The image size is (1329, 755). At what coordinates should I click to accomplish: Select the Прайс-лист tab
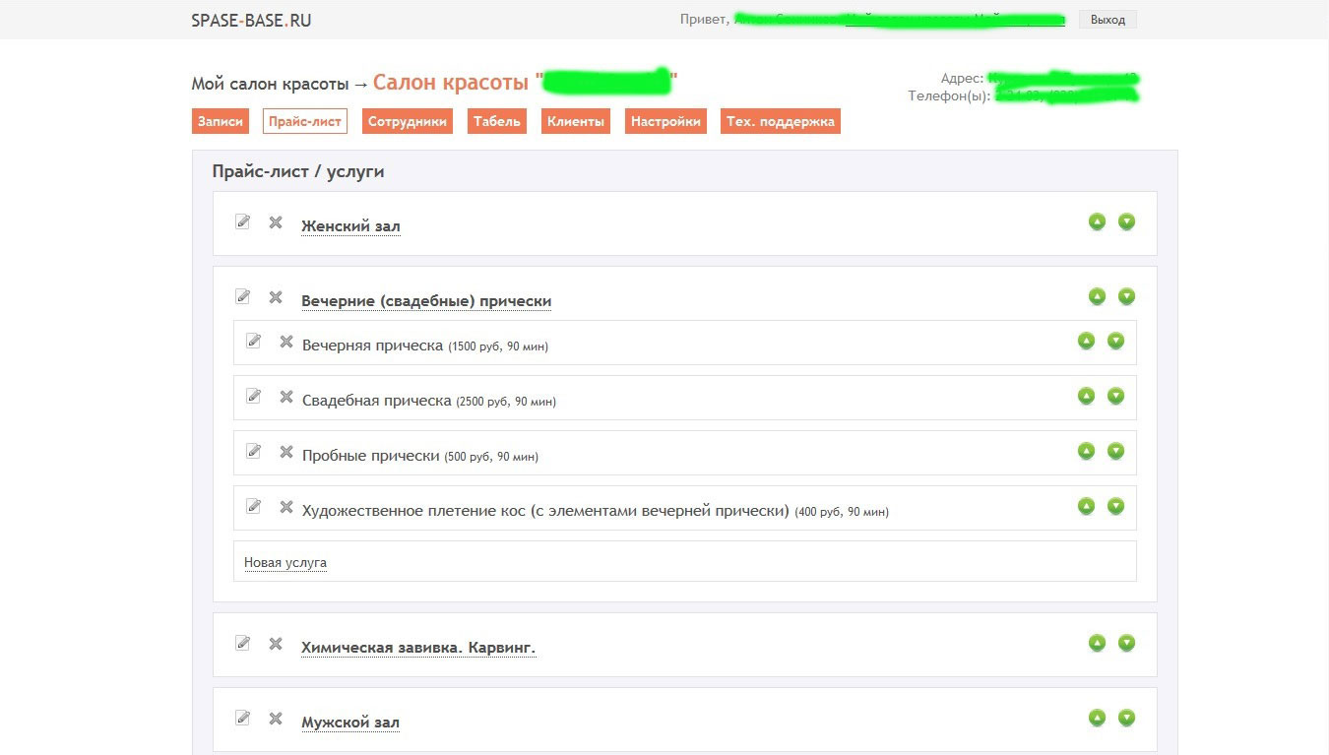coord(305,121)
